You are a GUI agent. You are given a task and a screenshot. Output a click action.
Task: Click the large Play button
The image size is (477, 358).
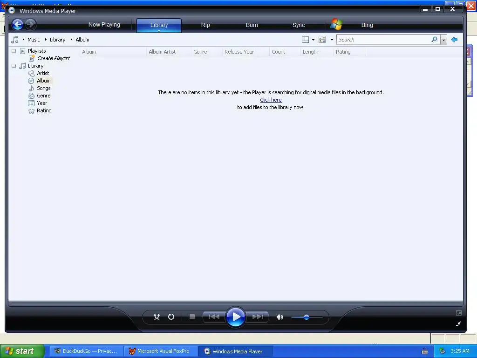point(236,317)
